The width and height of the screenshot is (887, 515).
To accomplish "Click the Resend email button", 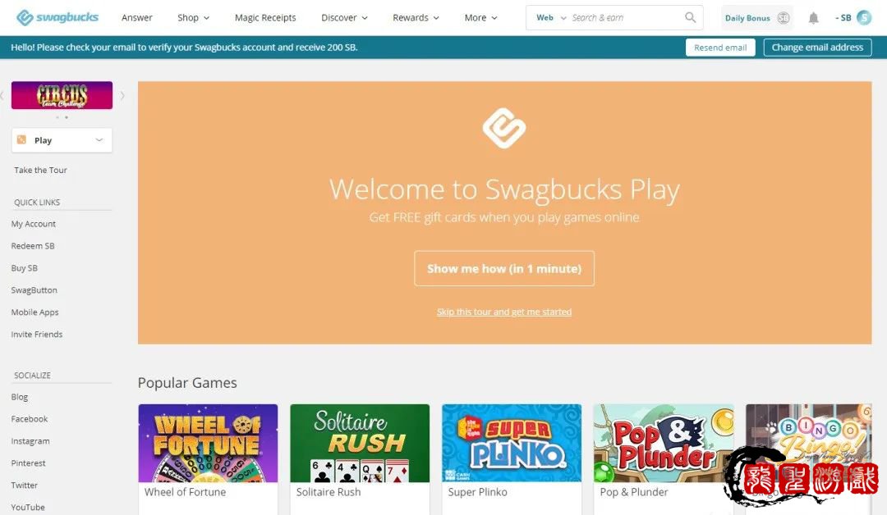I will click(x=720, y=48).
